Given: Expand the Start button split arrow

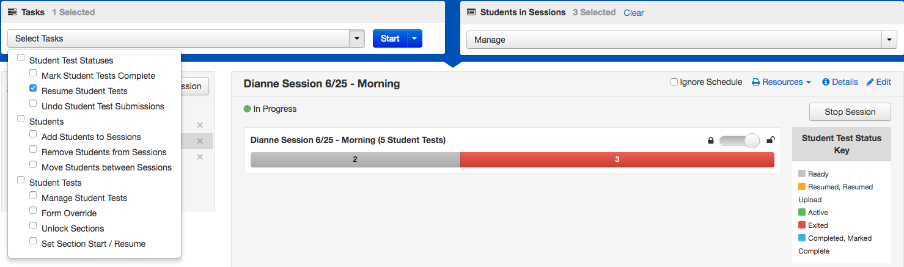Looking at the screenshot, I should click(414, 38).
